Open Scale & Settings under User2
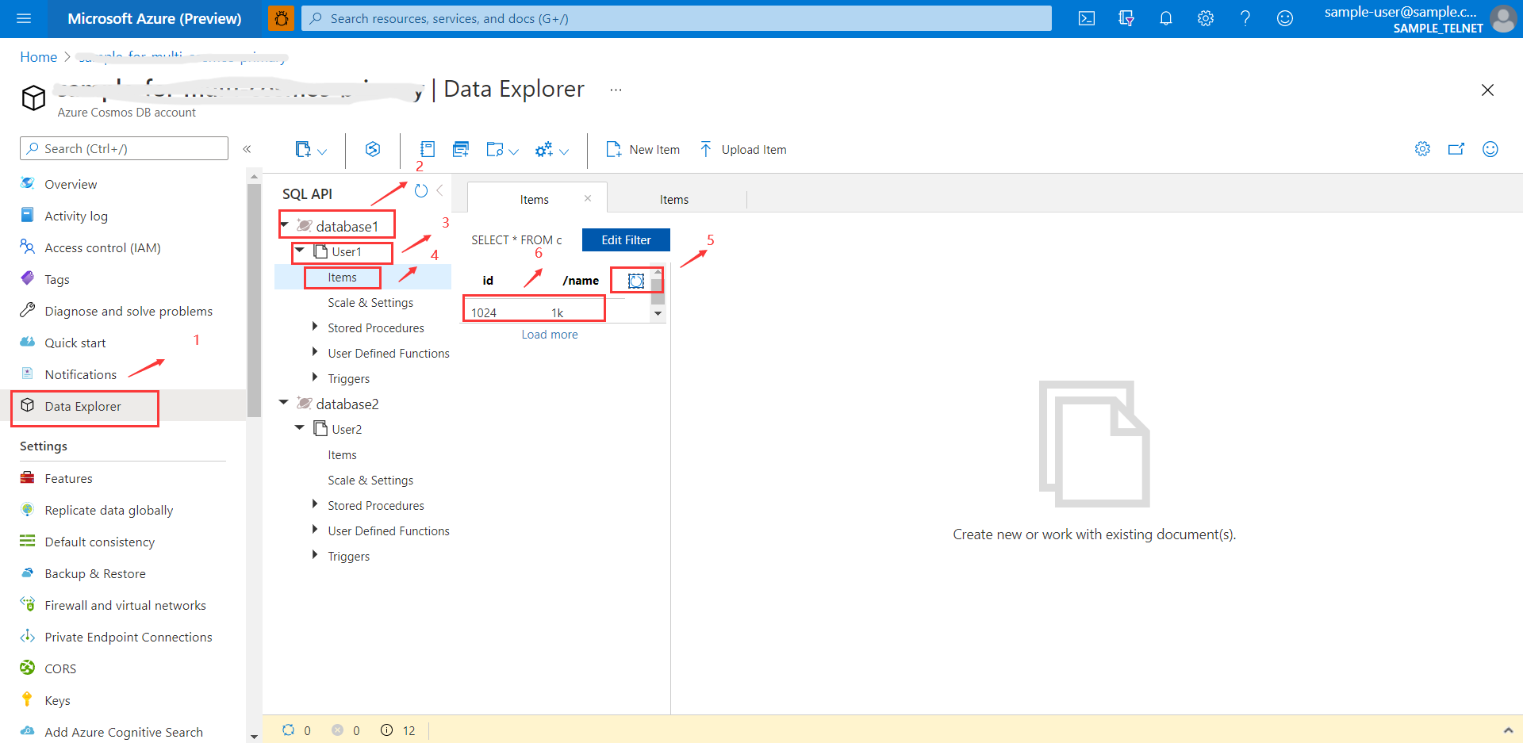 pos(370,480)
